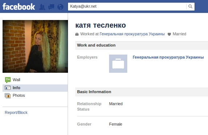Click the Report/Block link
This screenshot has width=208, height=135.
(16, 112)
